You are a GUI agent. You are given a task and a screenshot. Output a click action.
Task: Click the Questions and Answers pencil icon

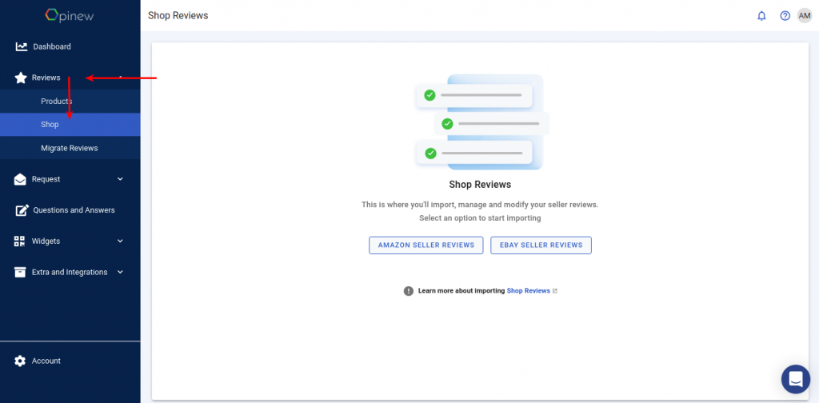click(22, 209)
